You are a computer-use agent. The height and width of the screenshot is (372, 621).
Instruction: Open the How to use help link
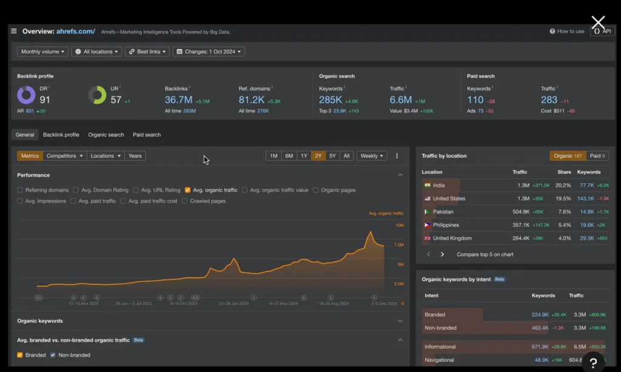(567, 32)
